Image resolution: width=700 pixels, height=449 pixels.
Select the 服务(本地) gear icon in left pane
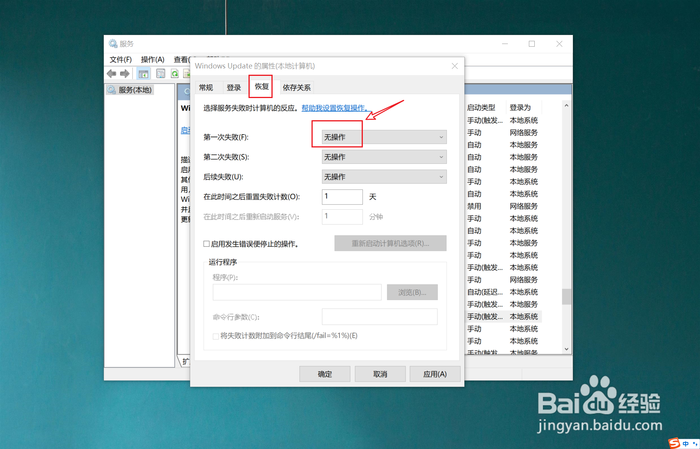(x=112, y=89)
